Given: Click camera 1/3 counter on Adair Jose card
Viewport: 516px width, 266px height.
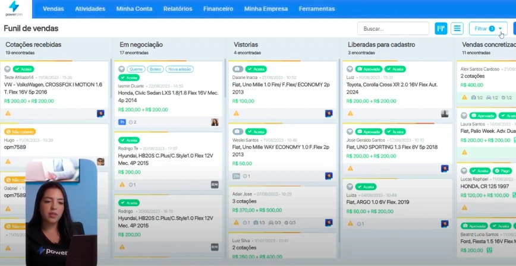Looking at the screenshot, I should click(x=259, y=223).
